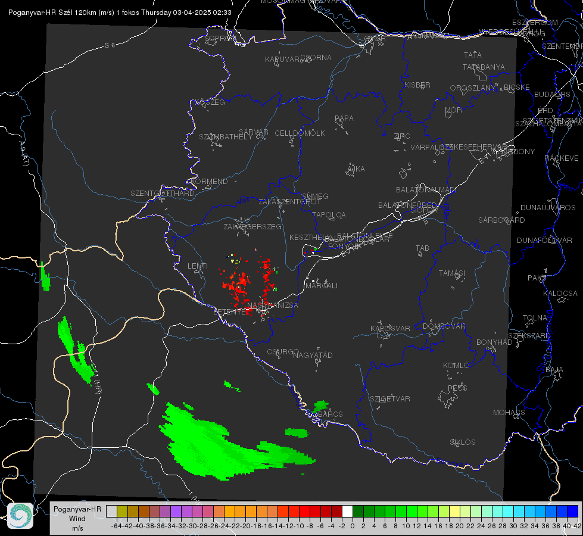Select the KÖRMEND city label
Image resolution: width=583 pixels, height=536 pixels.
[209, 182]
